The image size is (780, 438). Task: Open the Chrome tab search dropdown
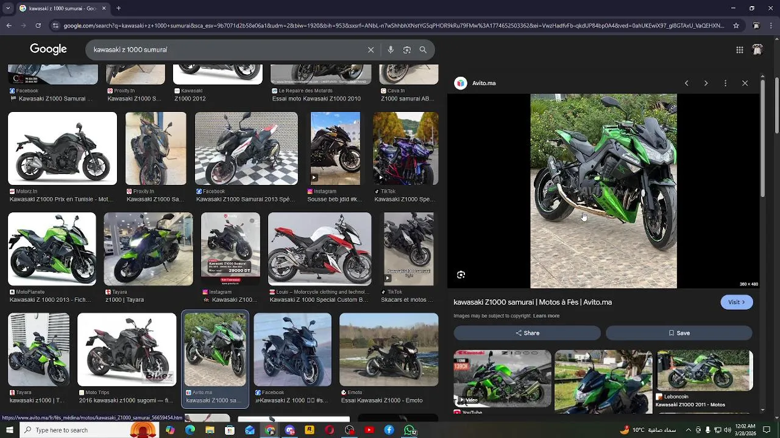(x=9, y=9)
